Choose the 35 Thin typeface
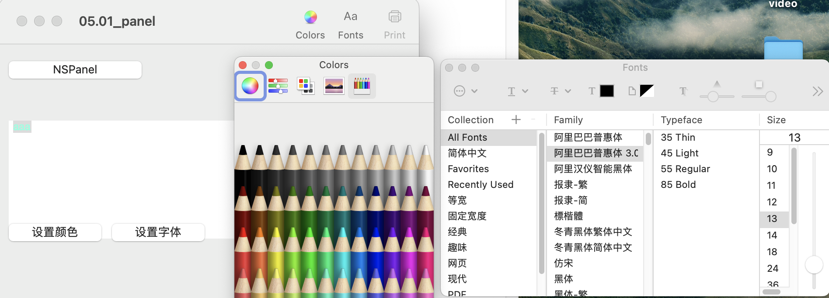This screenshot has height=298, width=829. coord(706,138)
